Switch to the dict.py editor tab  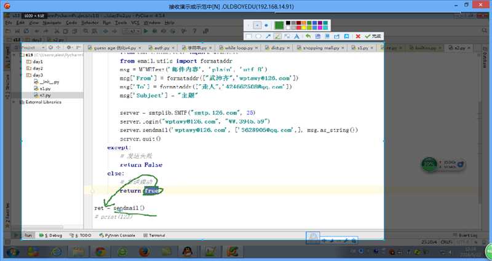click(x=278, y=48)
